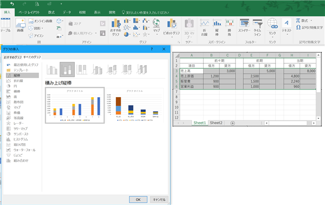325x205 pixels.
Task: Click the Timeline (タイムライン) filter button
Action: 257,28
